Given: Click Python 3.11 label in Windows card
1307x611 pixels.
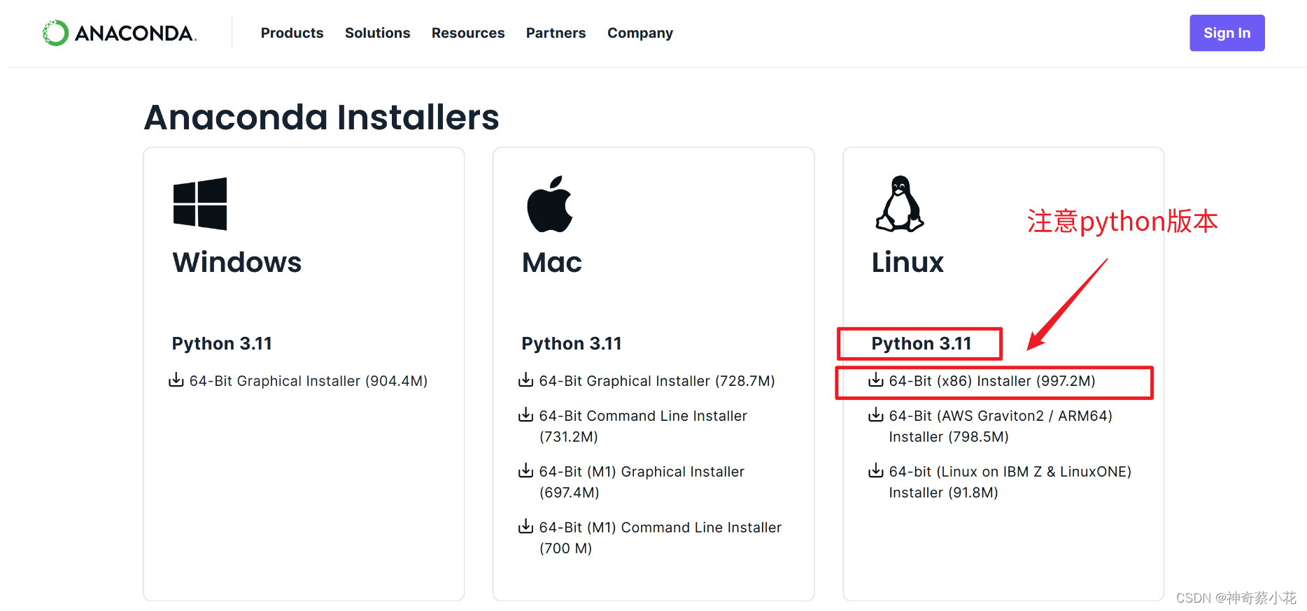Looking at the screenshot, I should 222,344.
